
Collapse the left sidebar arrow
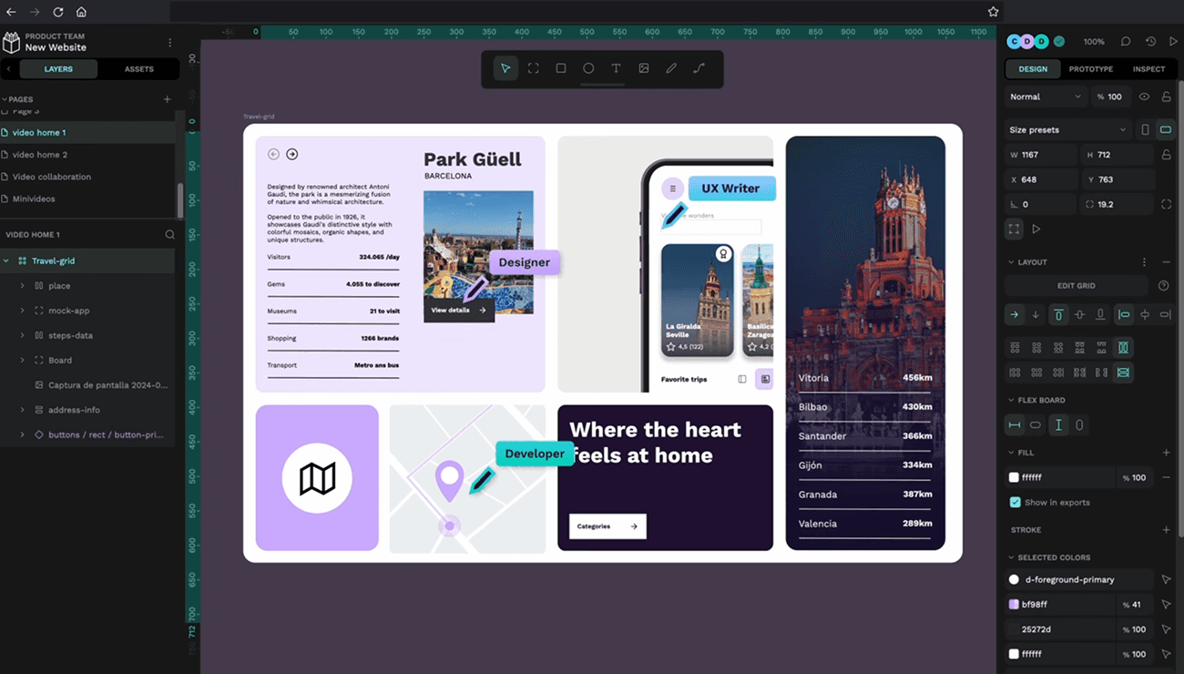point(9,69)
